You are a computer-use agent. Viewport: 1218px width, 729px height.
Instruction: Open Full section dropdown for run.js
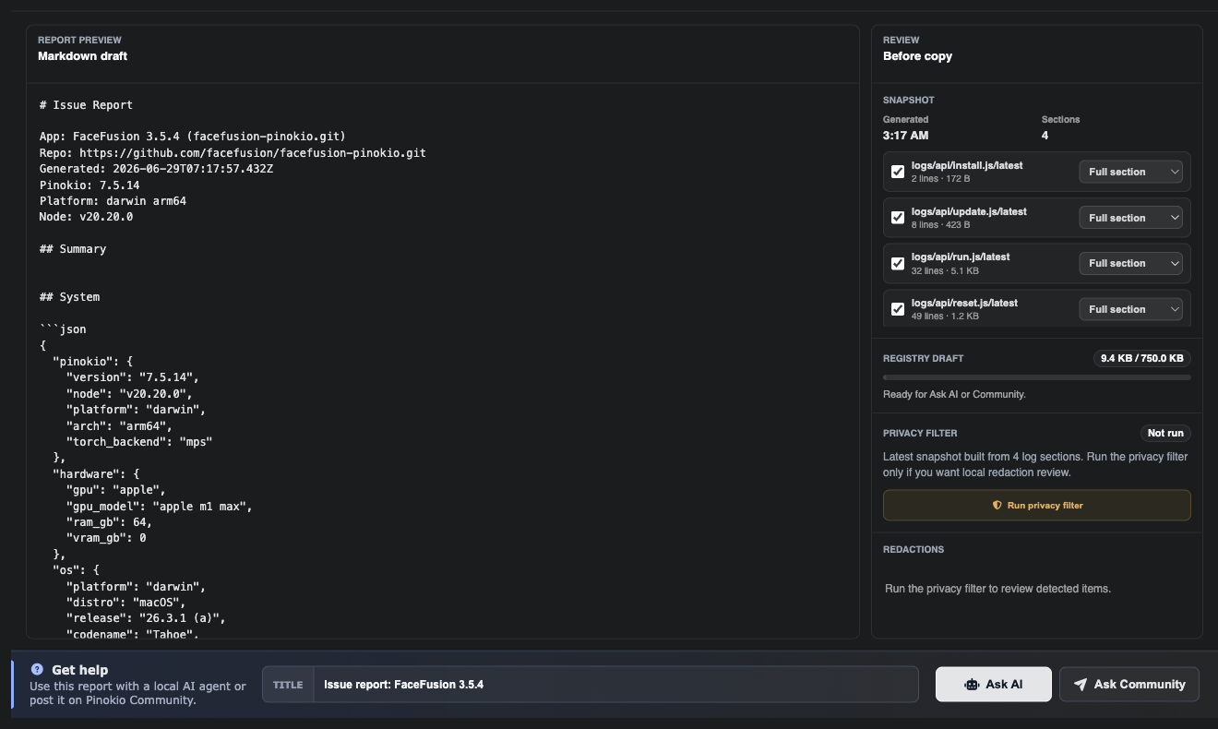[x=1130, y=263]
